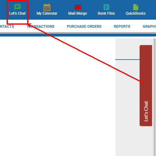Click the vertical scrollbar at right edge
The image size is (156, 156).
click(x=154, y=97)
